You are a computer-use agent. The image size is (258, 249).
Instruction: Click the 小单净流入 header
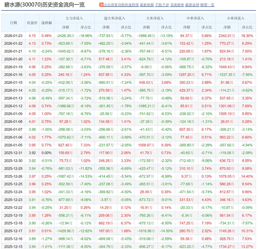point(236,18)
